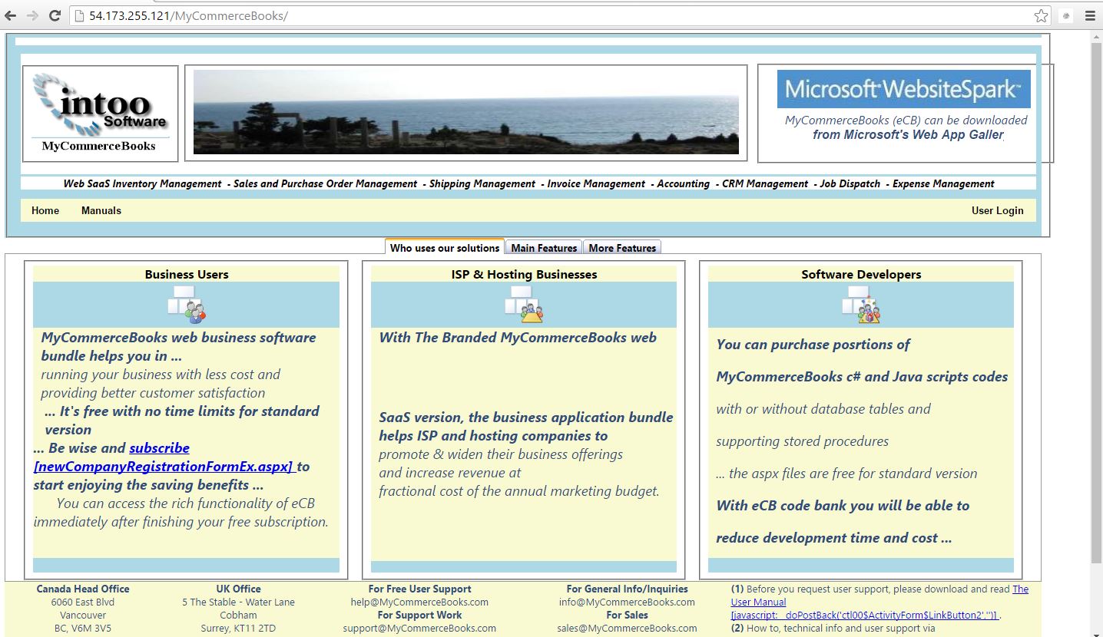
Task: Click the Intoo Software logo
Action: point(101,113)
